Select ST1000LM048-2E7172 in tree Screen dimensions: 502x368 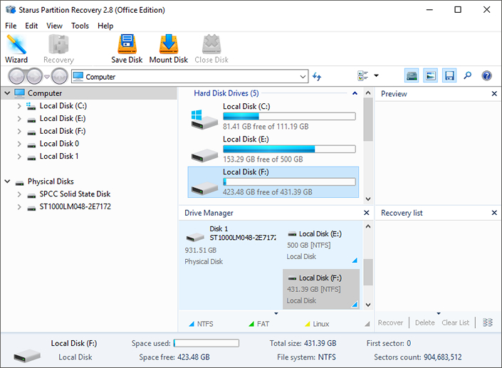tap(75, 206)
